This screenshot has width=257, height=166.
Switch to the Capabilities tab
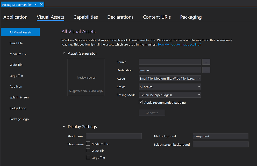pyautogui.click(x=85, y=17)
